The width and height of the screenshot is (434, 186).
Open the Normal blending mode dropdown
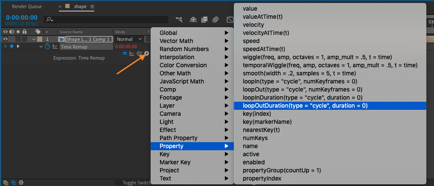coord(129,39)
